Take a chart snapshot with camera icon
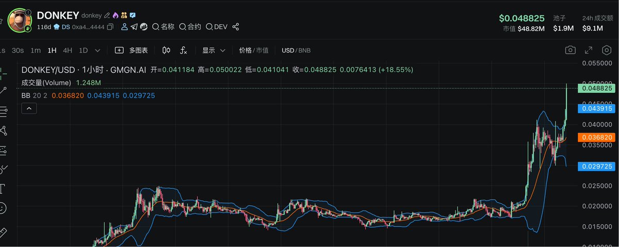The height and width of the screenshot is (247, 619). (x=570, y=50)
